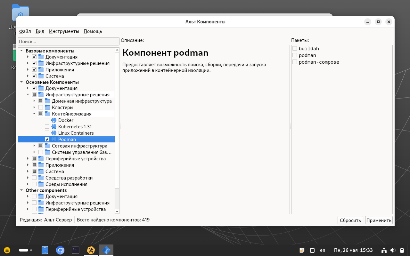Collapse the Other components section
The width and height of the screenshot is (410, 256).
click(x=21, y=190)
